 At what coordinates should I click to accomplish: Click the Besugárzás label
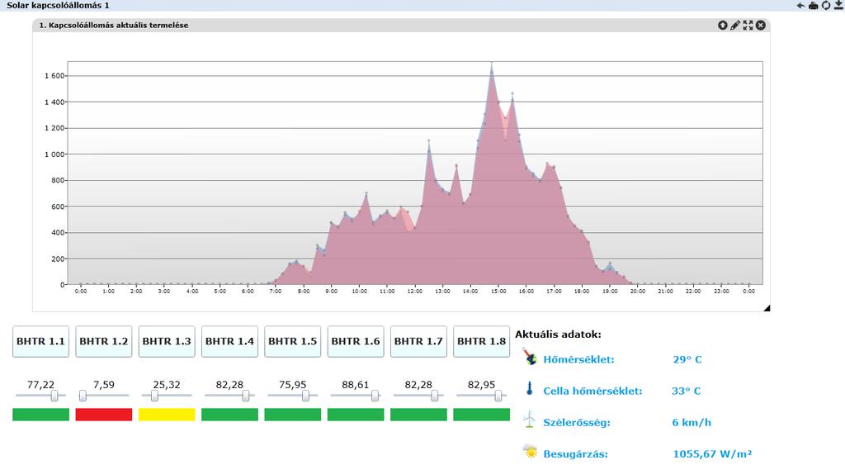point(575,454)
